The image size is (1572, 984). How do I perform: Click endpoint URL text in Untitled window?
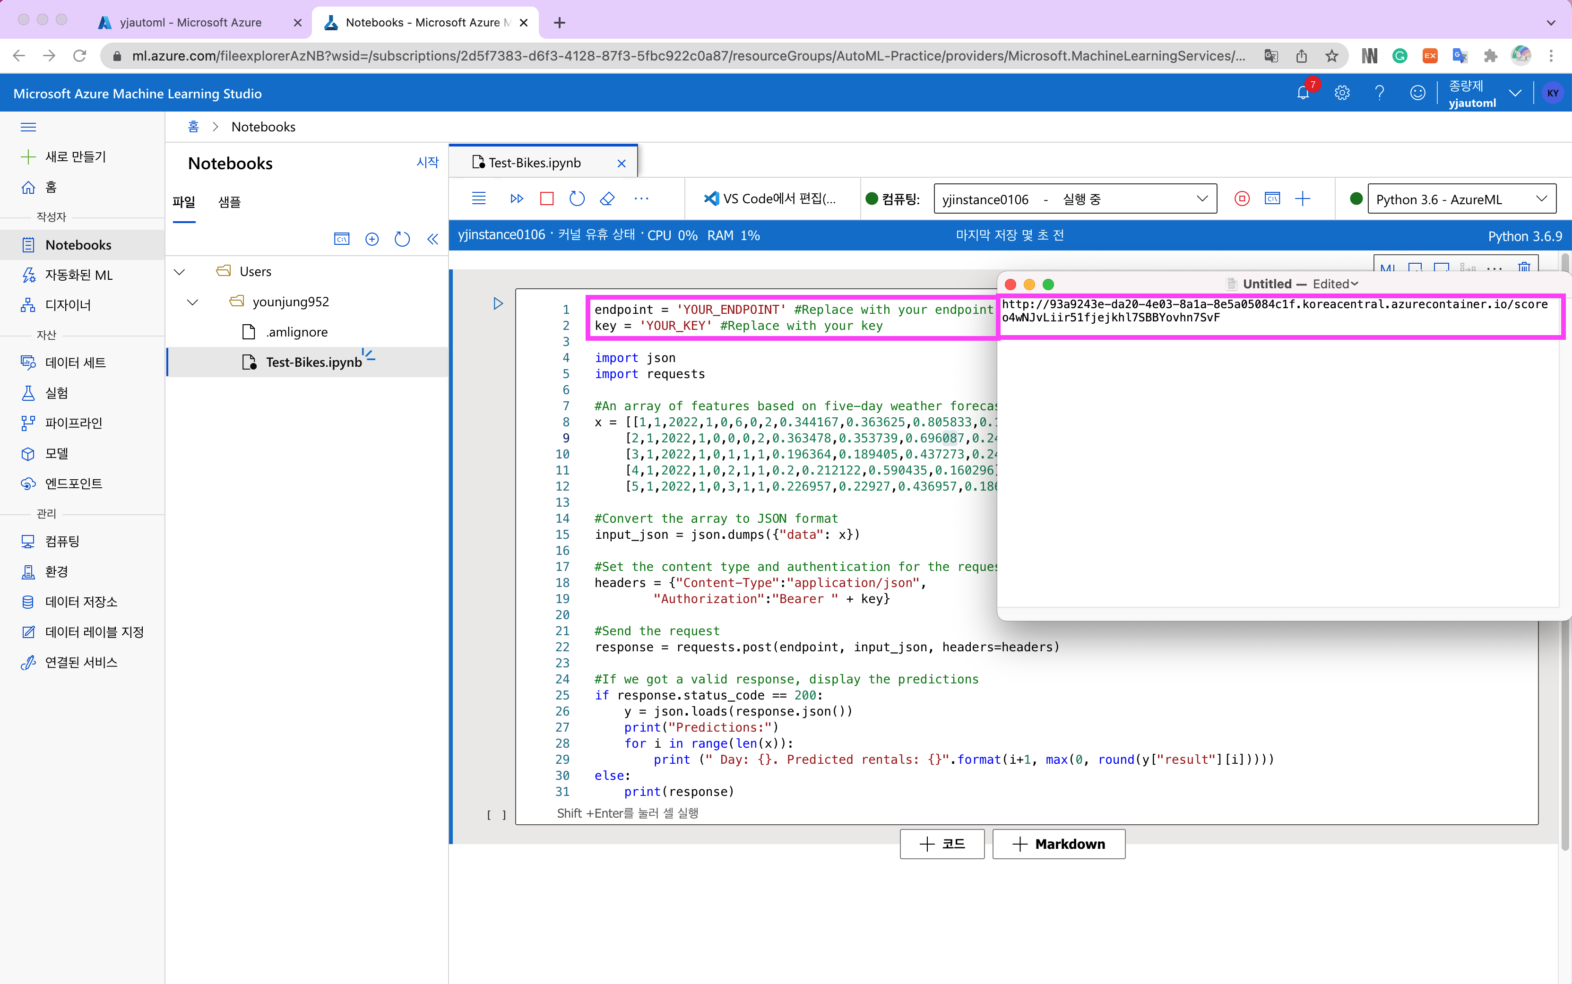click(x=1274, y=304)
